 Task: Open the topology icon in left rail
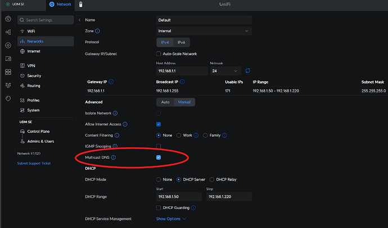click(x=8, y=32)
